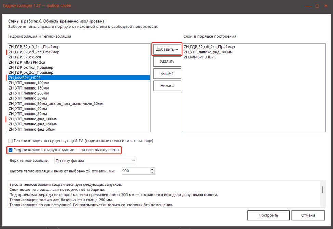Click the insulation height field showing 900
Image resolution: width=333 pixels, height=229 pixels.
[x=136, y=171]
